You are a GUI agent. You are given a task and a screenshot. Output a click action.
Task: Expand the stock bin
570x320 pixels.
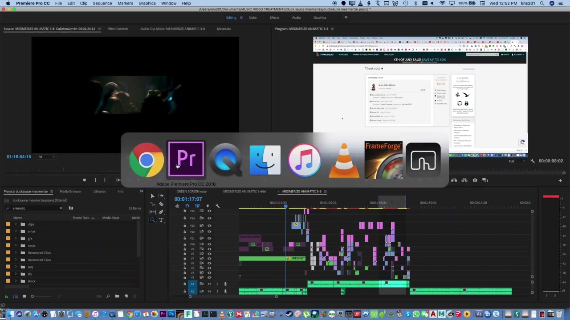tap(16, 281)
